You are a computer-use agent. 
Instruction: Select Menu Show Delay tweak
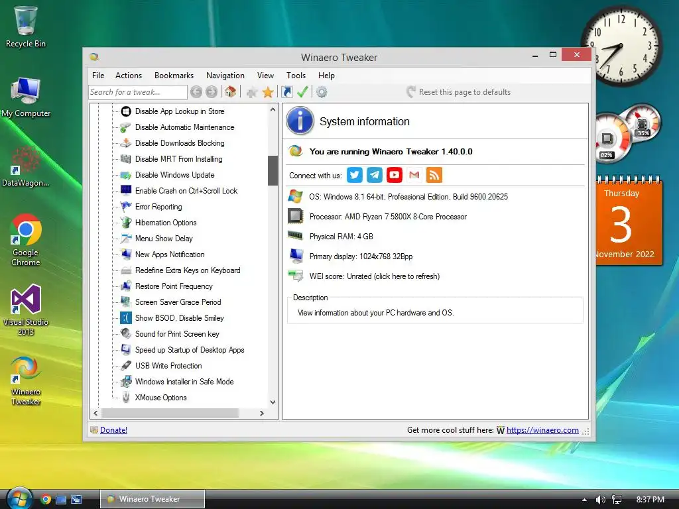pyautogui.click(x=164, y=239)
